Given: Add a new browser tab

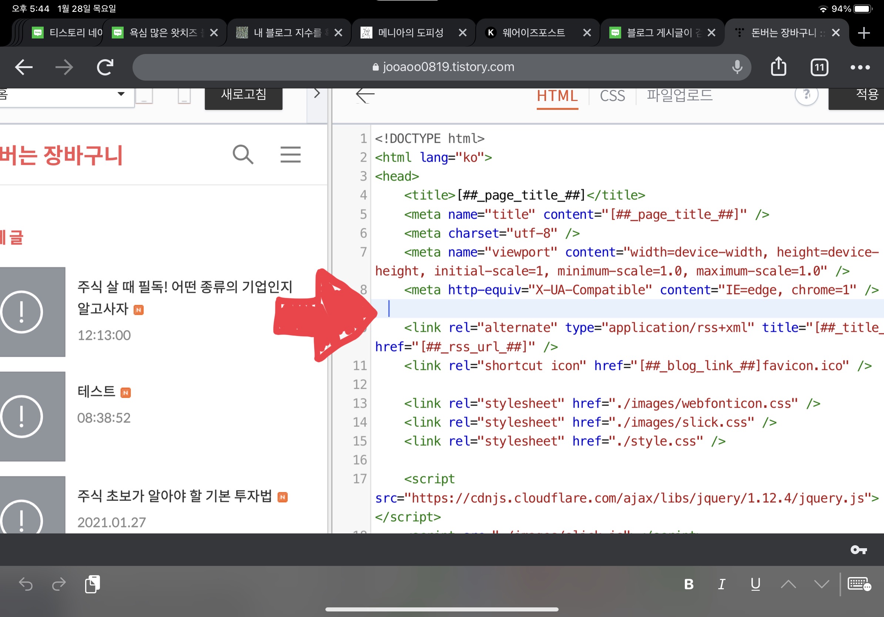Looking at the screenshot, I should pyautogui.click(x=864, y=33).
